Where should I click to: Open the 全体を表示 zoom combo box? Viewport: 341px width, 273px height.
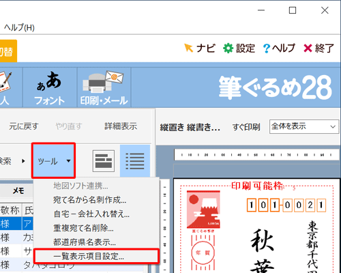[304, 126]
